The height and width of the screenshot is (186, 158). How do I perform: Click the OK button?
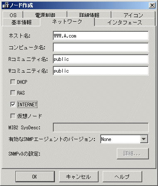click(35, 176)
